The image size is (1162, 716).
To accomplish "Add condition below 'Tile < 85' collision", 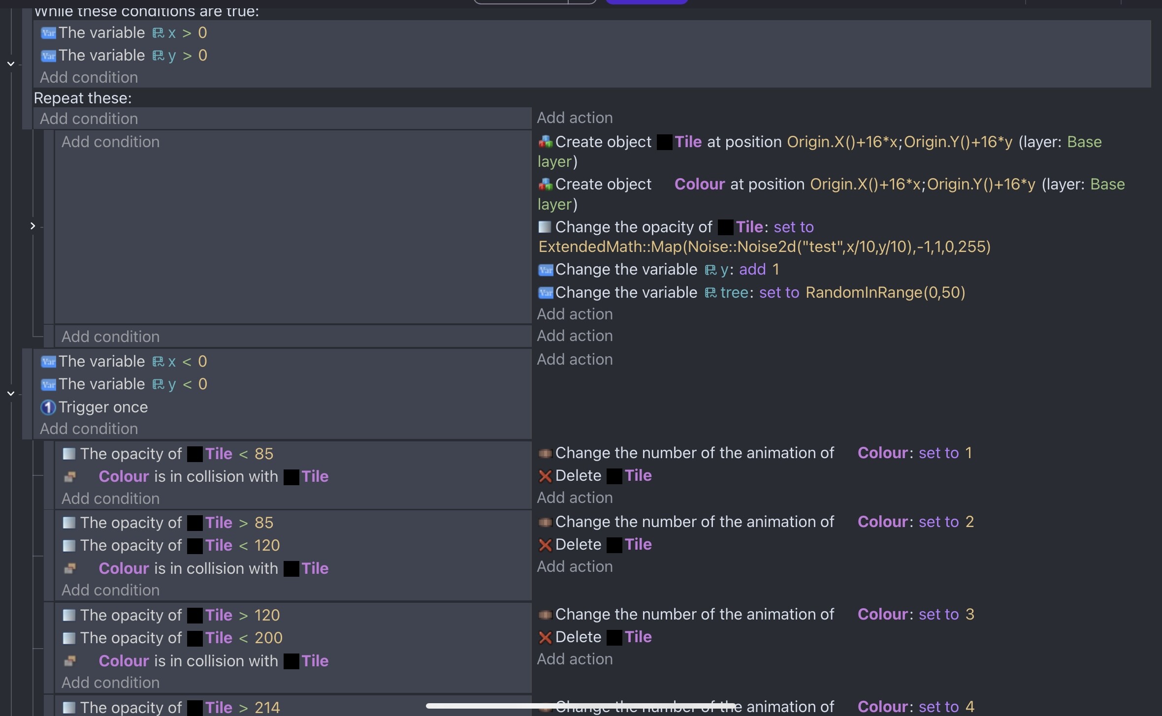I will 111,498.
